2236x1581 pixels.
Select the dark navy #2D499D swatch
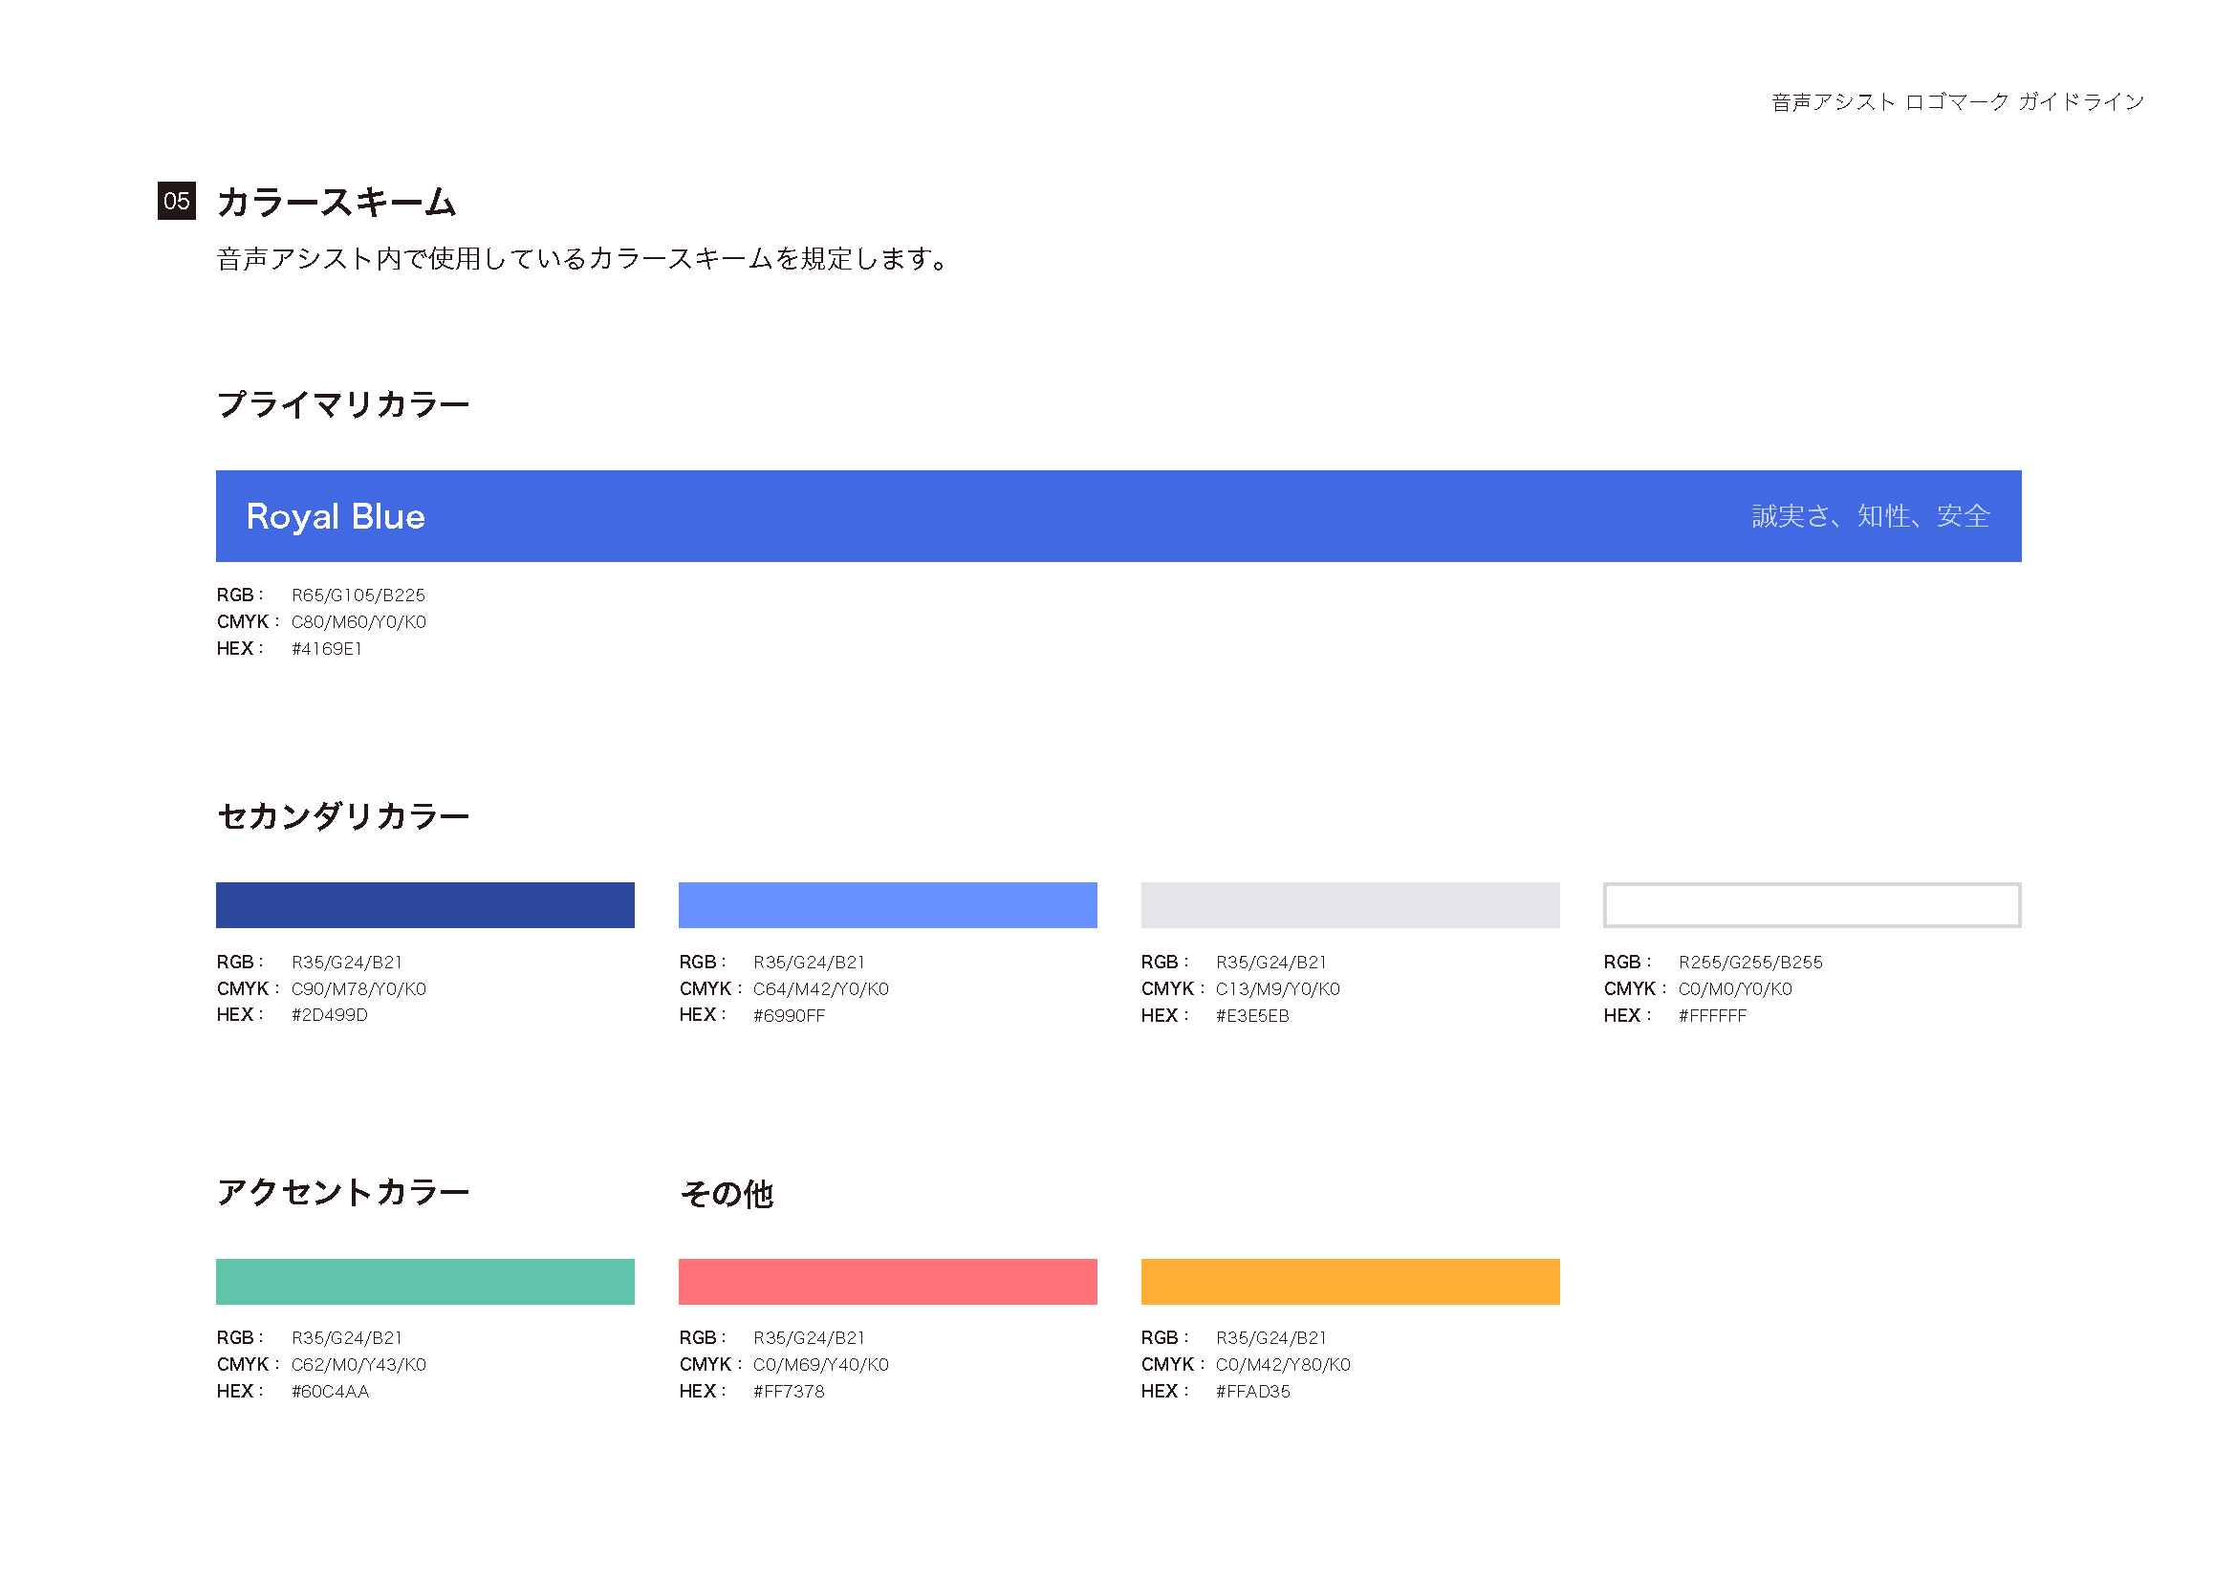tap(425, 904)
